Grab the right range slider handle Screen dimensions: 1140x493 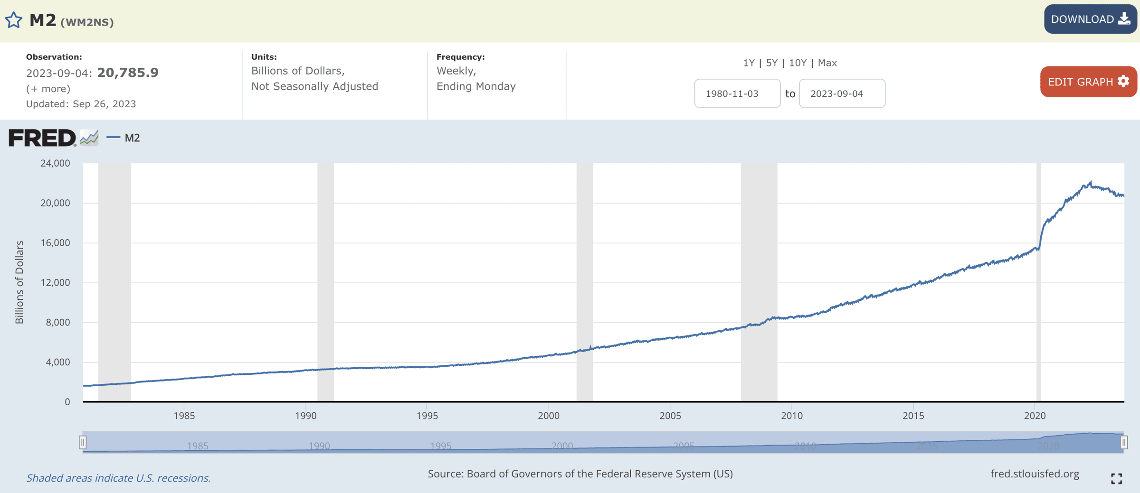[1124, 442]
